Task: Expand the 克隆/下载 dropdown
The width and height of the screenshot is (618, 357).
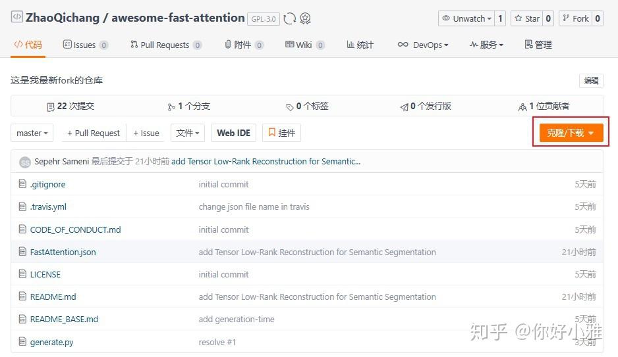Action: coord(571,133)
